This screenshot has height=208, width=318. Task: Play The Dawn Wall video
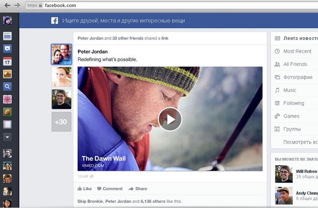(x=170, y=119)
